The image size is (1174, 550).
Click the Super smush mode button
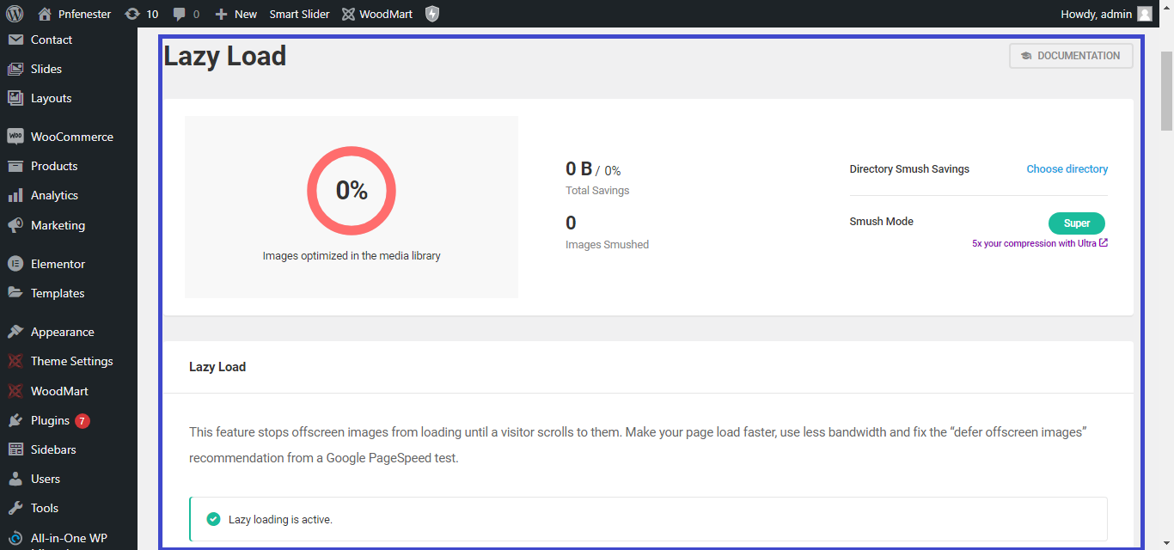[x=1076, y=223]
